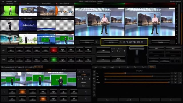Screen dimensions: 183x103
Task: Set M/E layer B to AUX
Action: coord(33,99)
